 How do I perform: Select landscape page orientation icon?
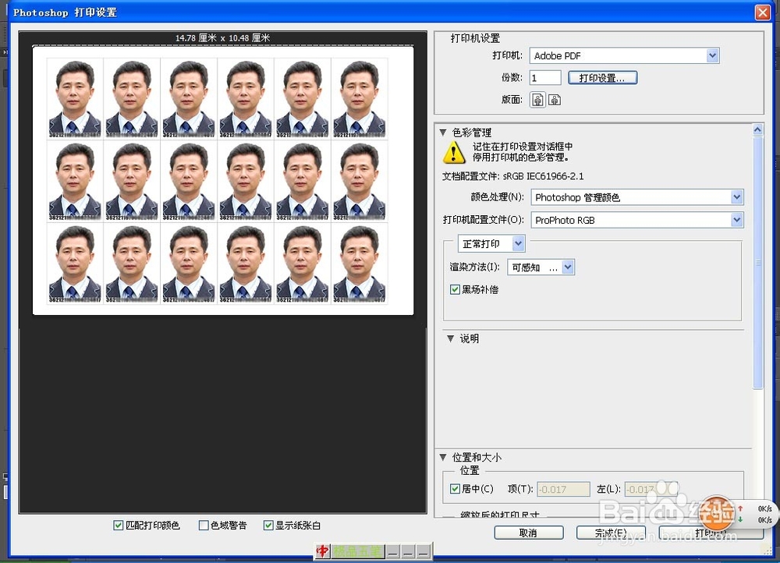coord(554,100)
